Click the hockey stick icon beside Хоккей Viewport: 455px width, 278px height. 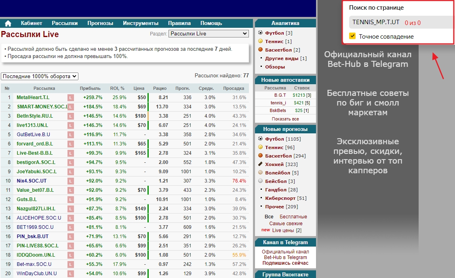[x=260, y=164]
